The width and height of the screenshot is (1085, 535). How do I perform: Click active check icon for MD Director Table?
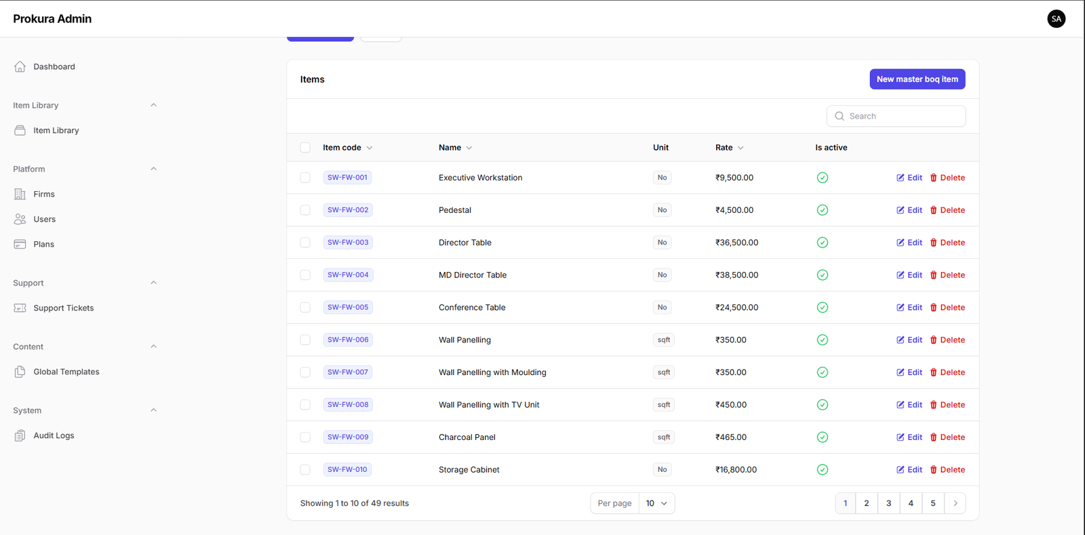point(823,275)
